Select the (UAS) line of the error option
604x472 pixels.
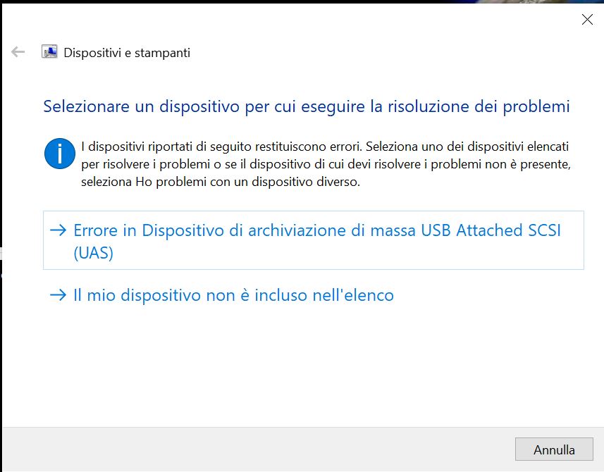pyautogui.click(x=93, y=253)
